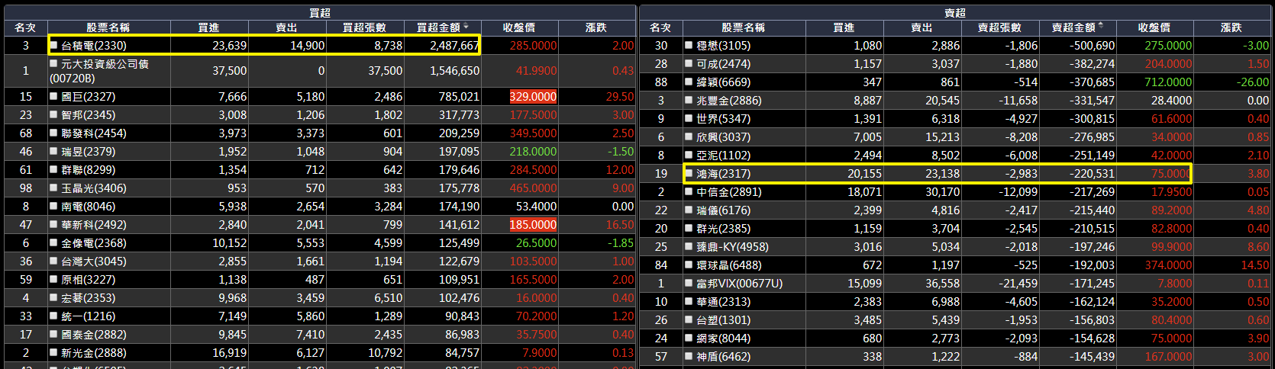Select stock name 瑞昱(2379)
The width and height of the screenshot is (1275, 369).
pos(89,152)
